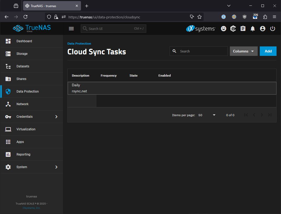Image resolution: width=281 pixels, height=214 pixels.
Task: Expand the Credentials submenu chevron
Action: [x=56, y=117]
